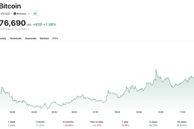Choose the Year to date range
Screen dimensions: 194x129
[97, 123]
